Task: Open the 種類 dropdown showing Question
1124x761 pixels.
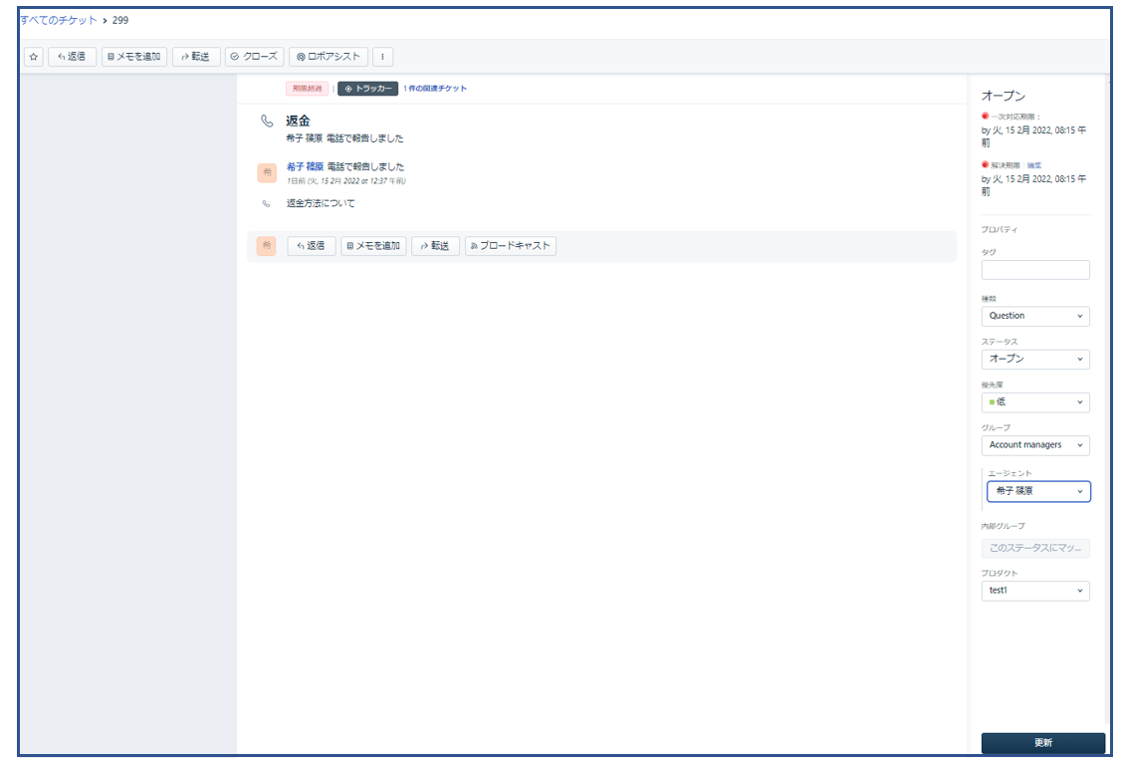Action: [1035, 317]
